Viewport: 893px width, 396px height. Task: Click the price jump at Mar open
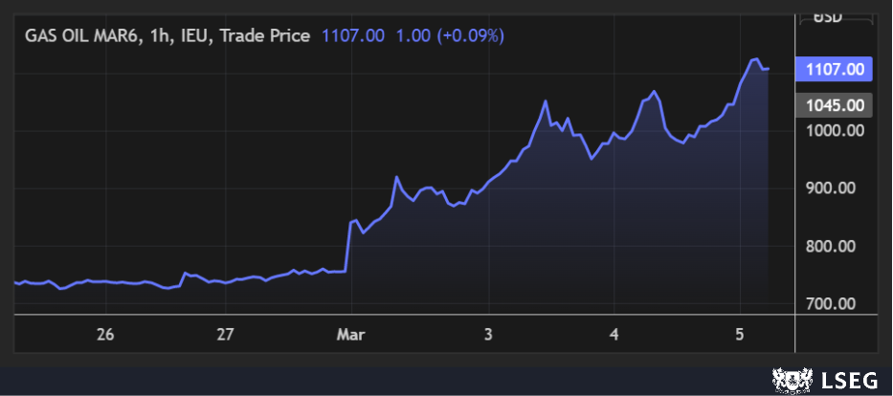[x=347, y=247]
